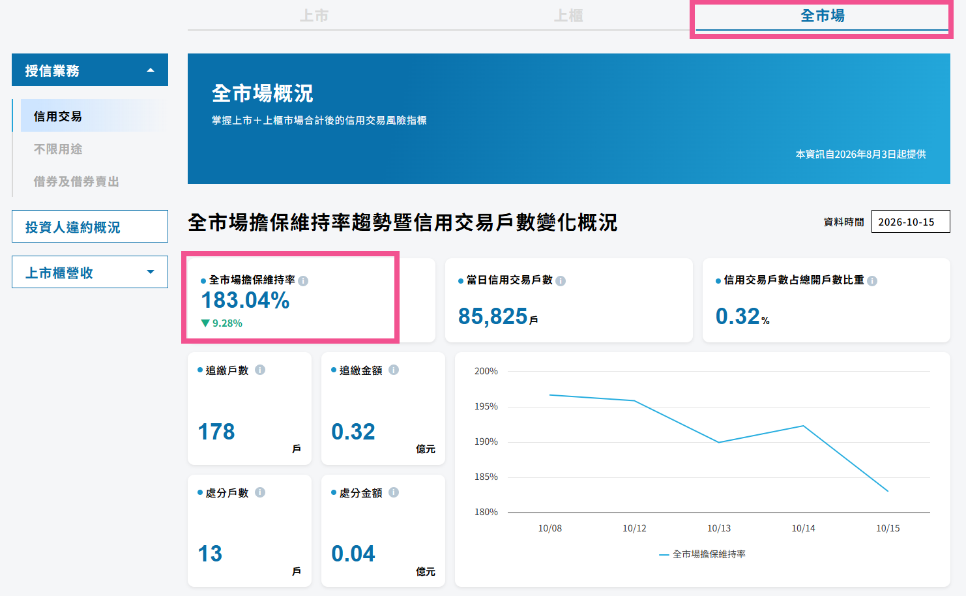Viewport: 966px width, 596px height.
Task: Switch to the 上市 tab
Action: [314, 16]
